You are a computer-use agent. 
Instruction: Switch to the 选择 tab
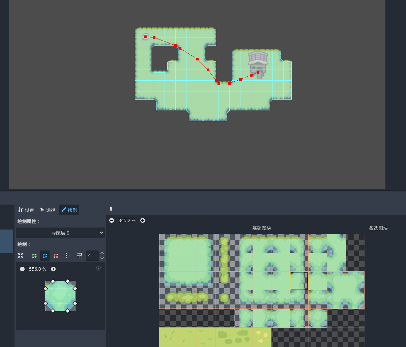click(x=48, y=210)
